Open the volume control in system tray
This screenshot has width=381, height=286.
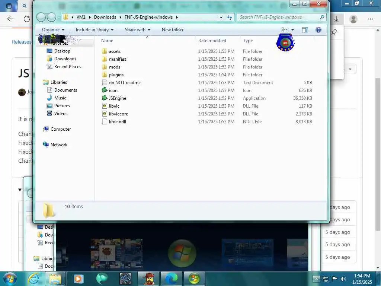[x=343, y=279]
